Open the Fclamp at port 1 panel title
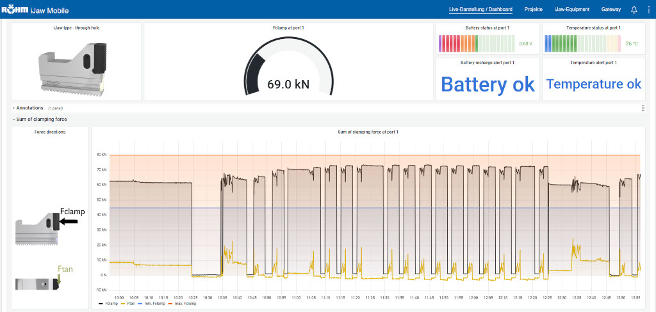The height and width of the screenshot is (312, 656). click(288, 28)
